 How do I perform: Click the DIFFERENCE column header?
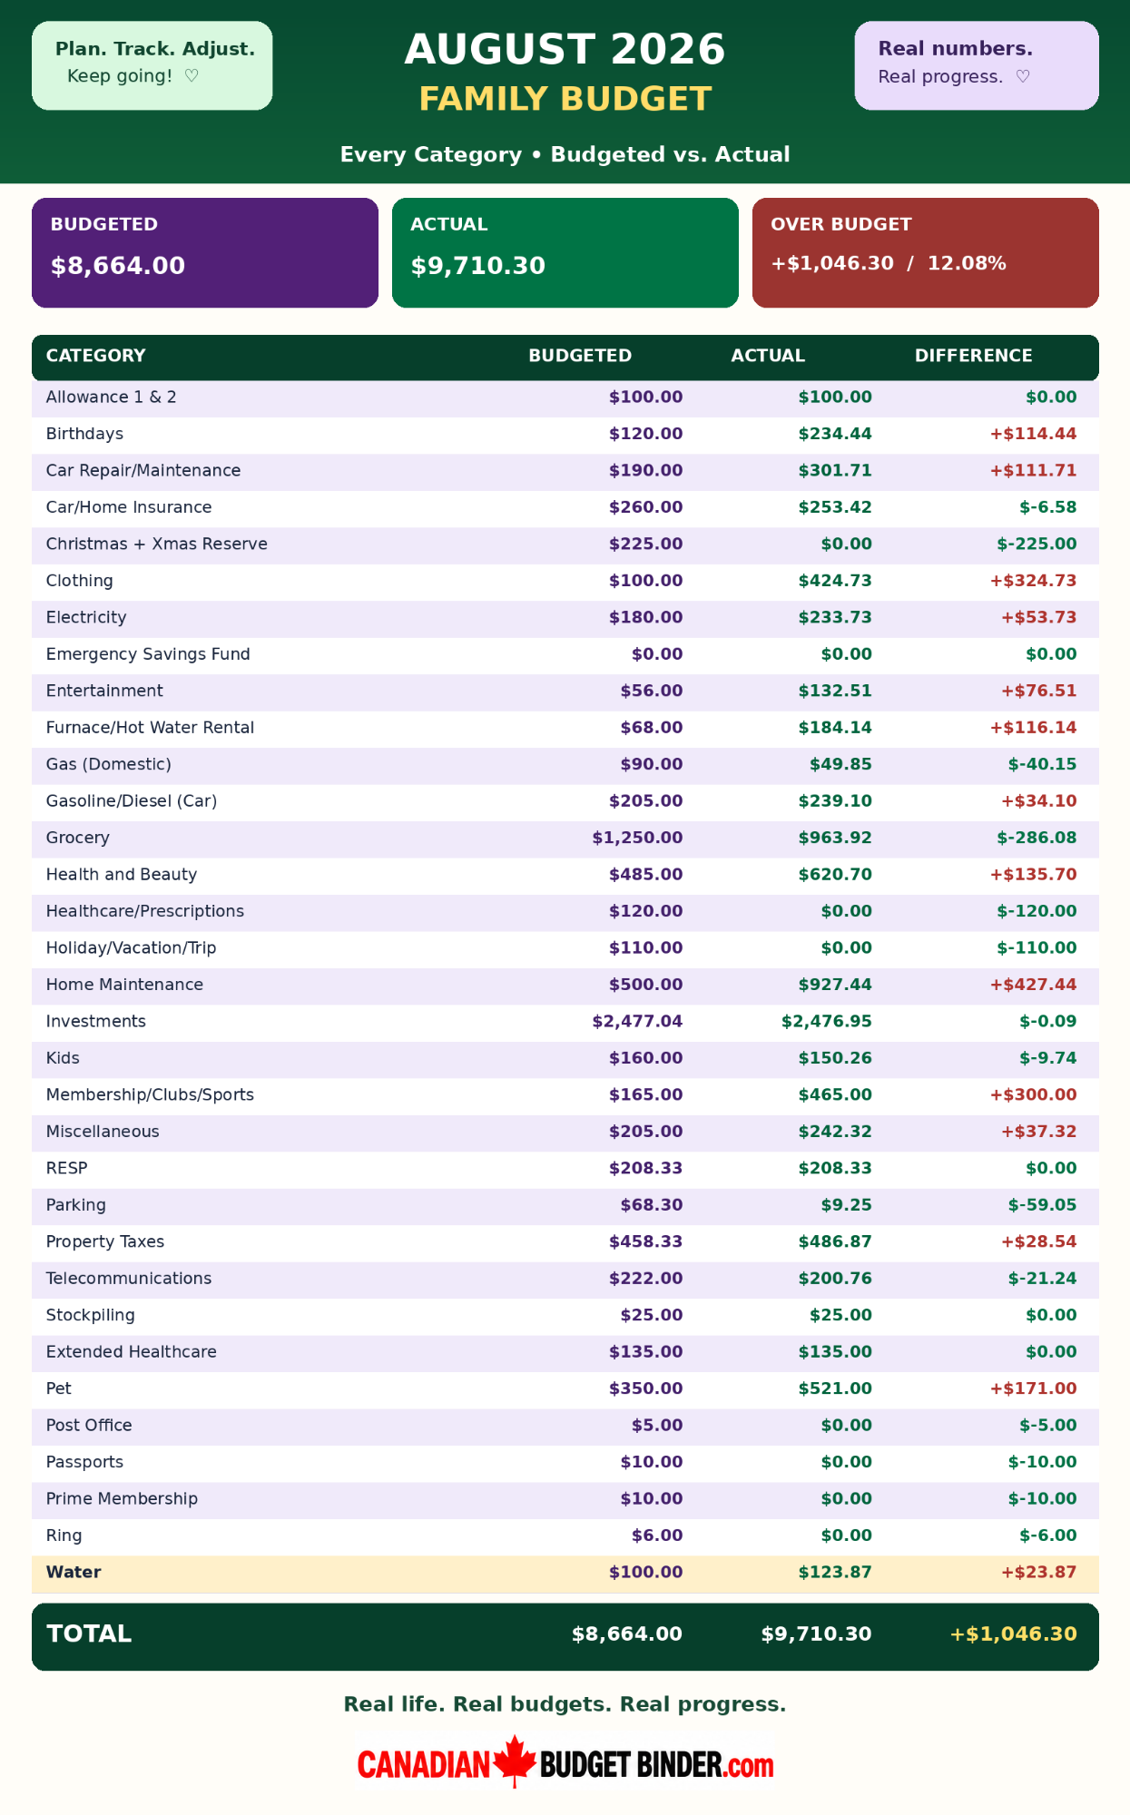[x=973, y=356]
